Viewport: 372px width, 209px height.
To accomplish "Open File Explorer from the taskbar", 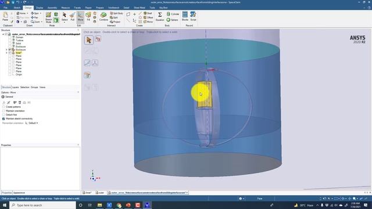I will [x=99, y=205].
